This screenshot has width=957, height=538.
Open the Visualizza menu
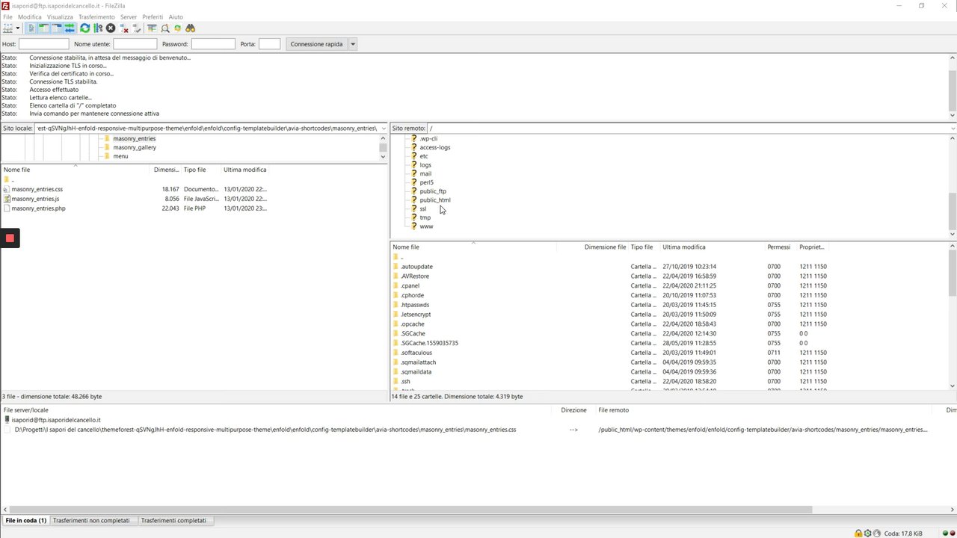coord(60,16)
